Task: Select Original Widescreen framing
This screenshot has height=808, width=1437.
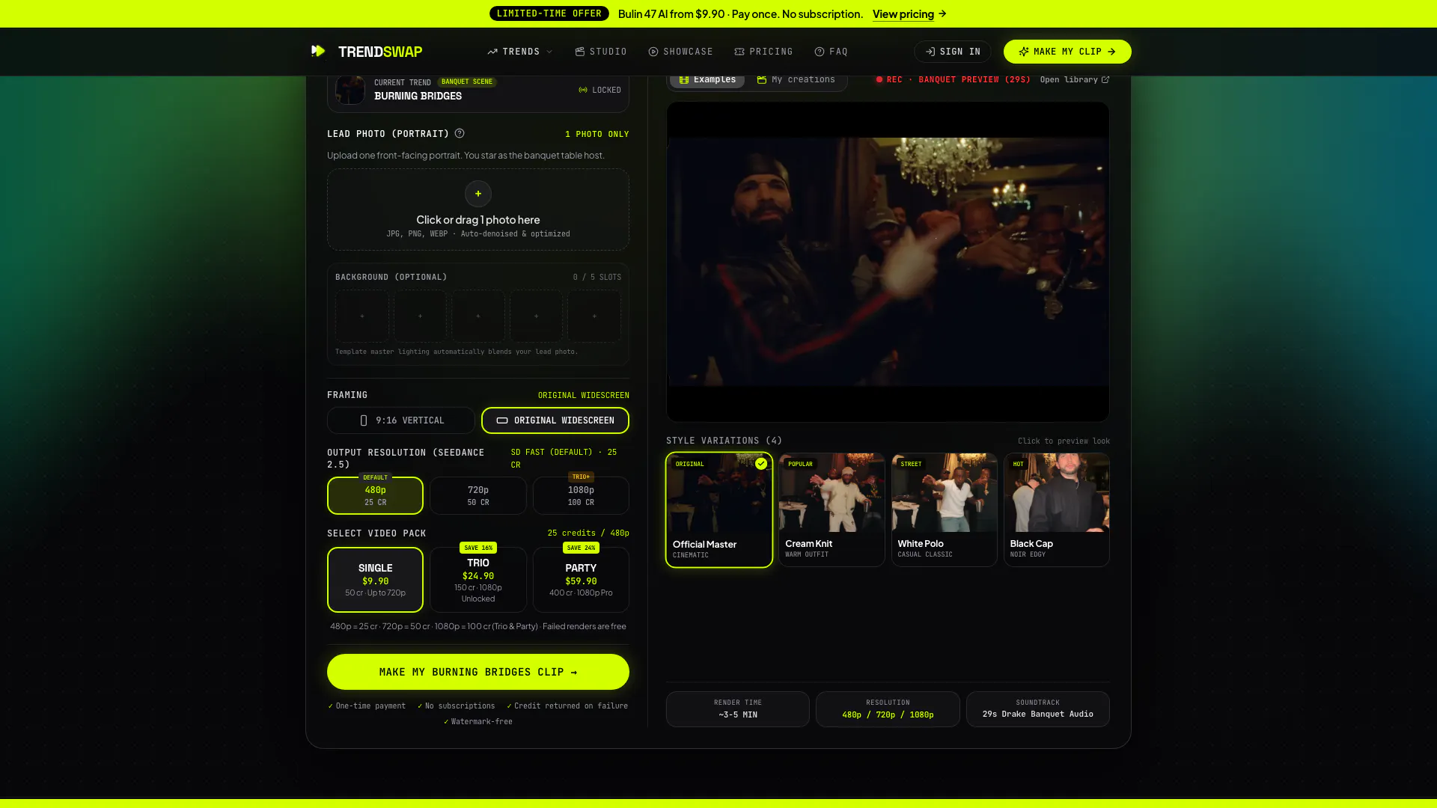Action: pyautogui.click(x=555, y=420)
